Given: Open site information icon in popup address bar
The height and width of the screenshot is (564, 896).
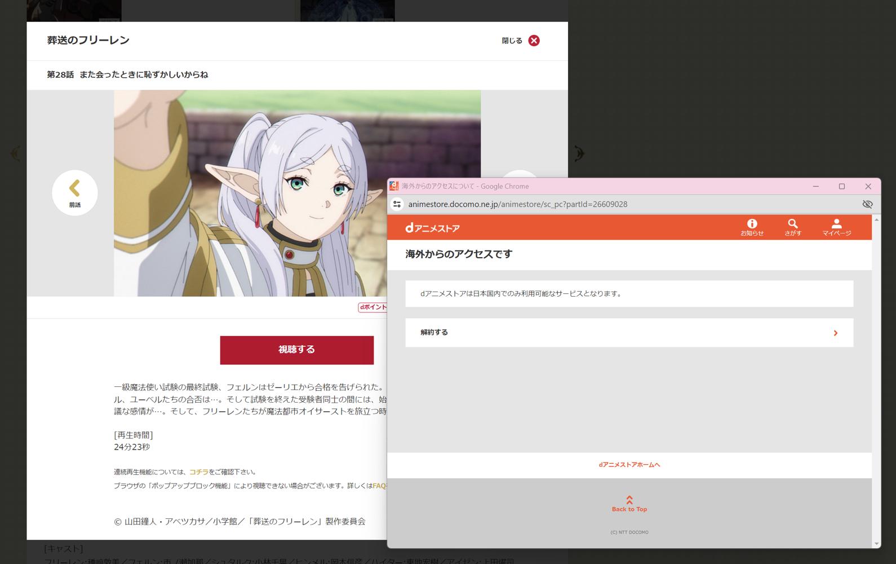Looking at the screenshot, I should [x=397, y=204].
